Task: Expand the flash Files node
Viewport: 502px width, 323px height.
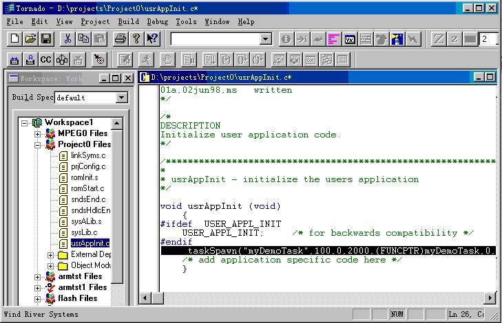Action: [37, 299]
